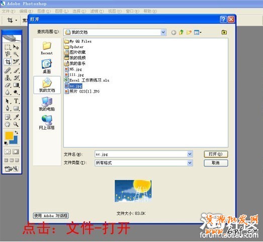The height and width of the screenshot is (242, 263).
Task: Open the 滤镜 menu
Action: pos(97,11)
